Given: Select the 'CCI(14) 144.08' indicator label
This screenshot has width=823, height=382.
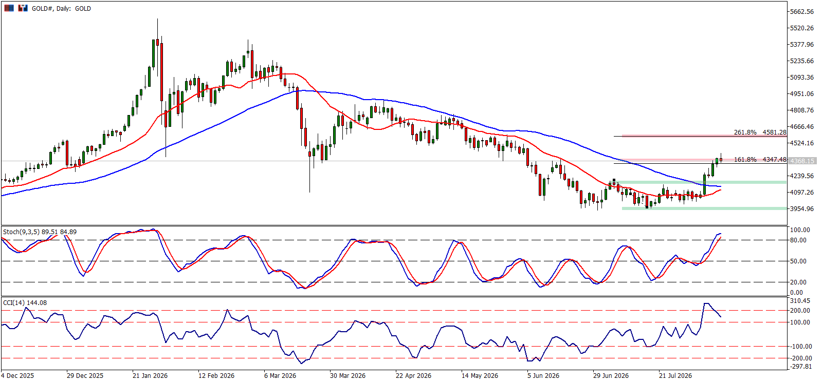Looking at the screenshot, I should [25, 303].
